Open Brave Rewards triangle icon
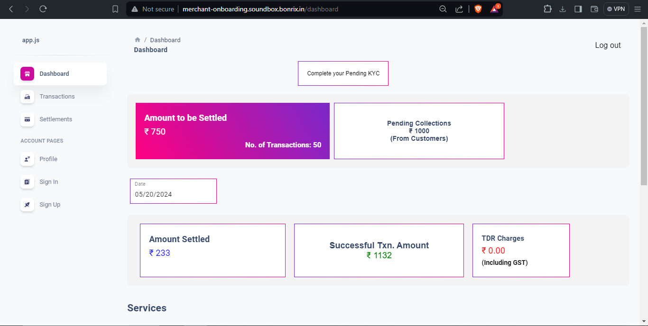Viewport: 648px width, 326px height. 495,9
